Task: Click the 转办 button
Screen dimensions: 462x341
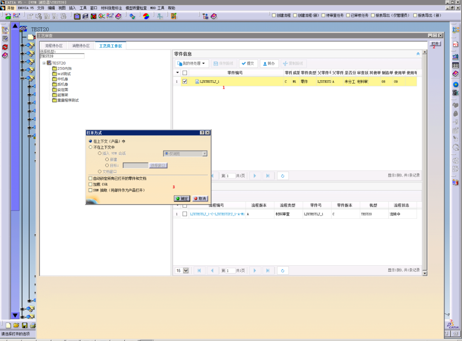Action: tap(269, 63)
